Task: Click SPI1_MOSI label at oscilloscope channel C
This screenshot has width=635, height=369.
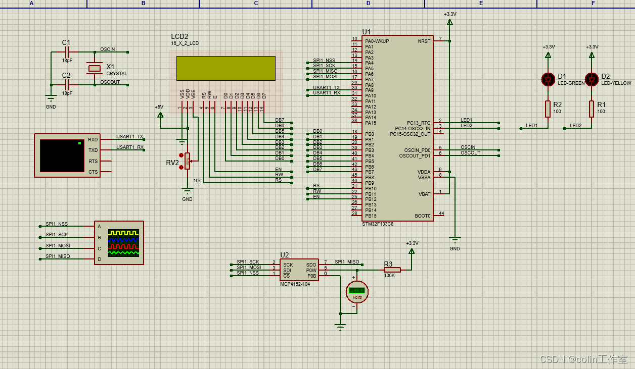Action: (x=58, y=246)
